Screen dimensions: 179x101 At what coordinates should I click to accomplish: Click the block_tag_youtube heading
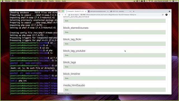click(x=74, y=51)
